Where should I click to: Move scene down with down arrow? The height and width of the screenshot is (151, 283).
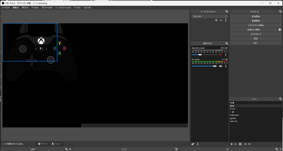[249, 144]
